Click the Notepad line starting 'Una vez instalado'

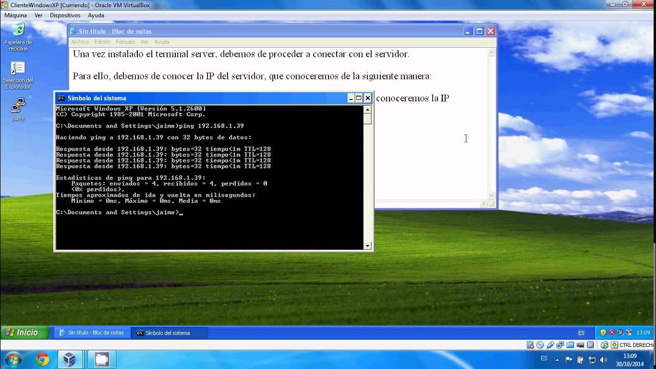(x=241, y=54)
